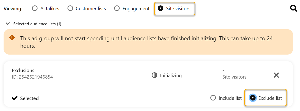The width and height of the screenshot is (300, 111).
Task: Click the Viewing: label
Action: (x=13, y=9)
